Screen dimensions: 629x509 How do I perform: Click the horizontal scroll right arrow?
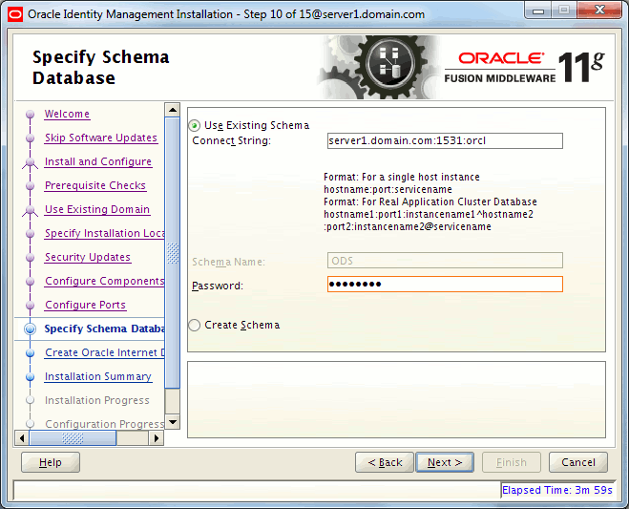[x=157, y=438]
